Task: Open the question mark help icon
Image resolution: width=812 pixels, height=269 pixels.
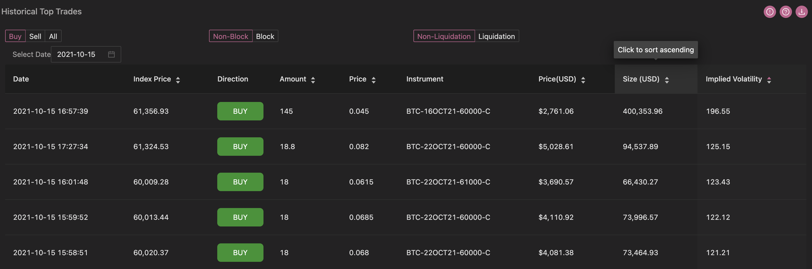Action: (786, 12)
